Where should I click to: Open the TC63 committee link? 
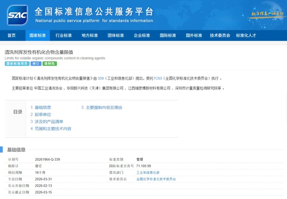157,78
